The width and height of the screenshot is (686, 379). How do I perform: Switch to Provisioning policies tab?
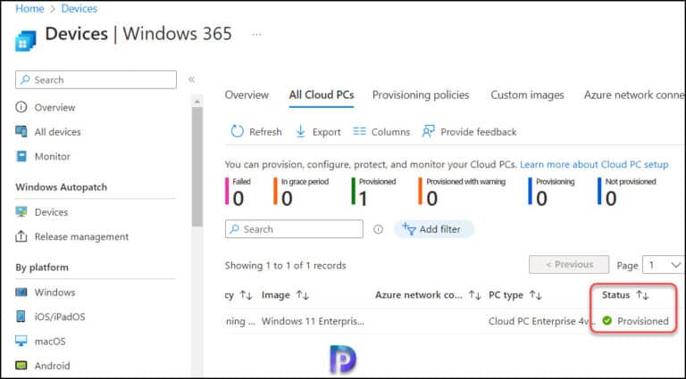421,95
